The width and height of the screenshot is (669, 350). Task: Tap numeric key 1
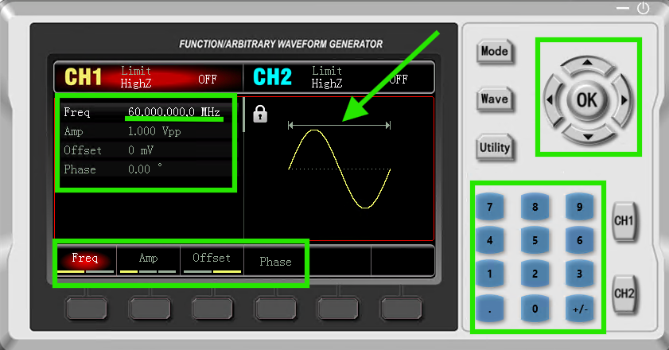[489, 274]
